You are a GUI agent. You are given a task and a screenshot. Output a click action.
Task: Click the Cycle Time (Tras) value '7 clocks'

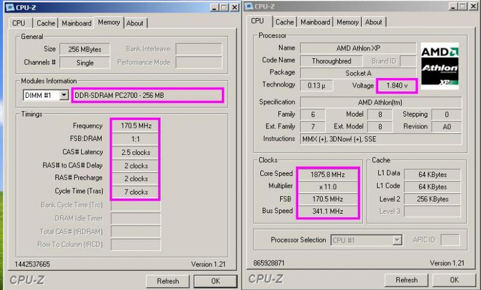pos(136,192)
